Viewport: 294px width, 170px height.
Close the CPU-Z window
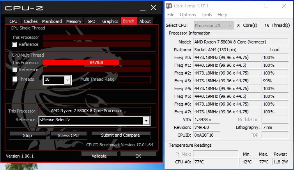pos(153,8)
